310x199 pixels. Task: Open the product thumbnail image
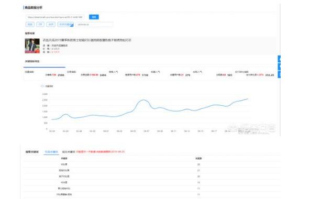[32, 46]
